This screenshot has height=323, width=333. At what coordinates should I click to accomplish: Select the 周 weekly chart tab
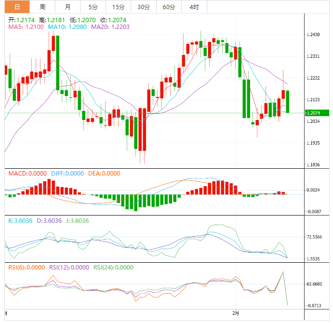(x=42, y=7)
